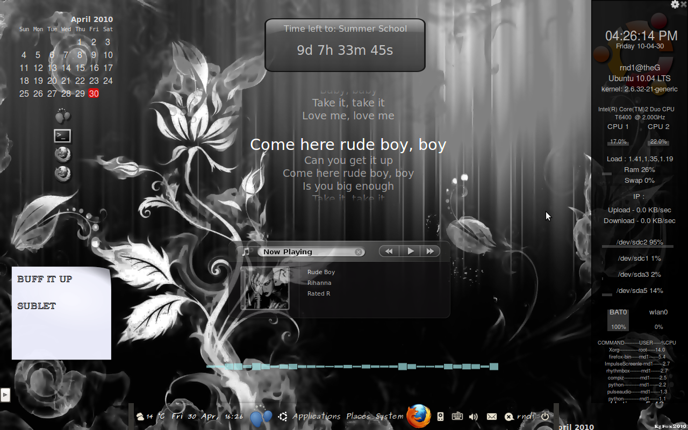Click the gray GNOME foot launcher icon
This screenshot has width=688, height=430.
[x=63, y=116]
